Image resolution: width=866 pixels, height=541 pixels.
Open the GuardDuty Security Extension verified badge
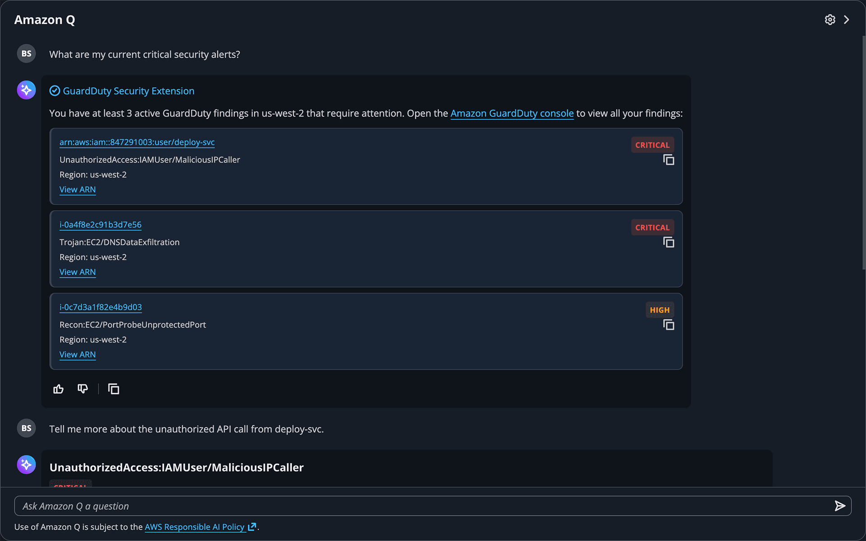[54, 91]
